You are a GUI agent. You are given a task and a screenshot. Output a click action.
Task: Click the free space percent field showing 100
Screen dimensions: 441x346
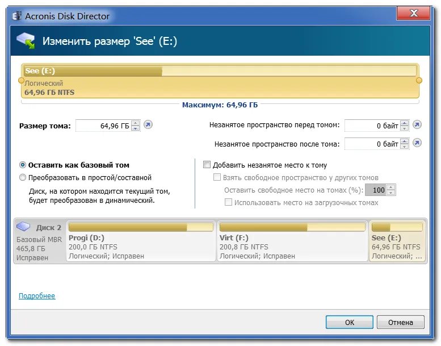pos(376,190)
